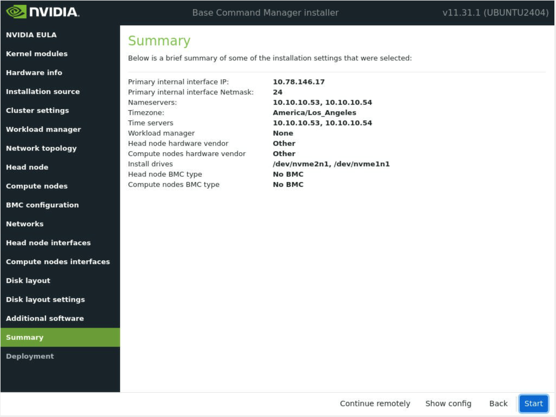Select Network topology step
This screenshot has width=556, height=417.
click(x=41, y=148)
